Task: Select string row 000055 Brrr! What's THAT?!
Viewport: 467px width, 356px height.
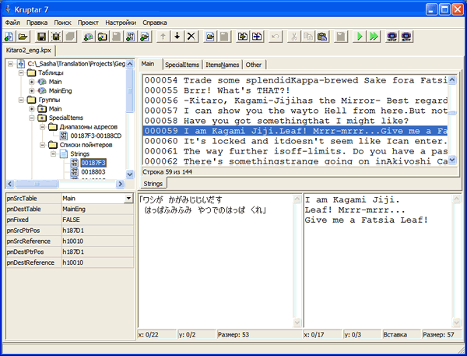Action: click(295, 90)
